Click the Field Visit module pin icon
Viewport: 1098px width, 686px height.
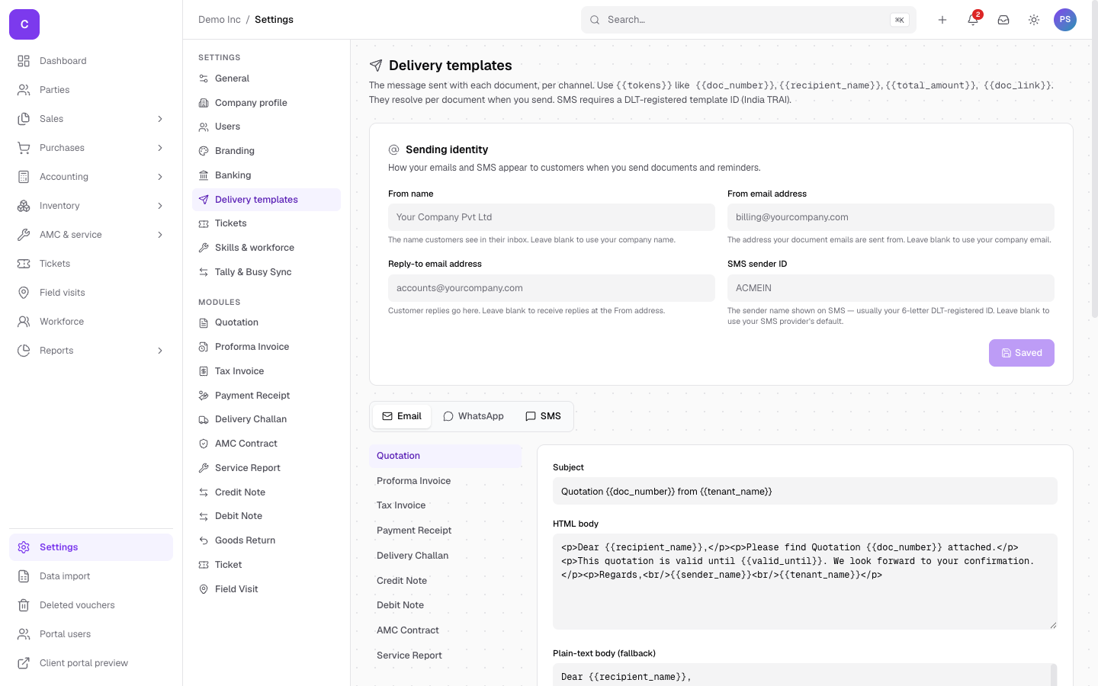[x=204, y=589]
